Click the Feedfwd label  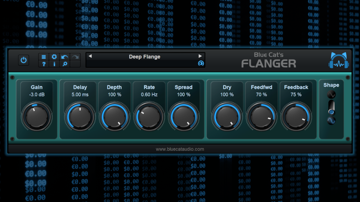click(x=261, y=87)
